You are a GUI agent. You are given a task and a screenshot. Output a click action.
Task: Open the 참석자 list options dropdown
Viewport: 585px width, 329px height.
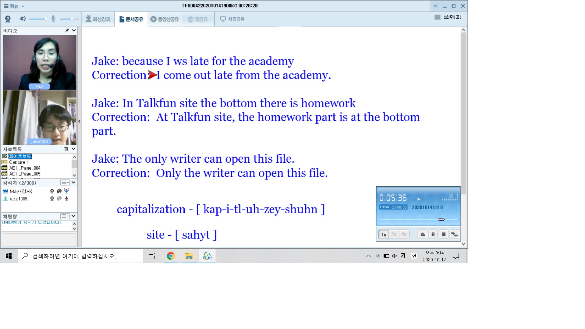pyautogui.click(x=65, y=182)
